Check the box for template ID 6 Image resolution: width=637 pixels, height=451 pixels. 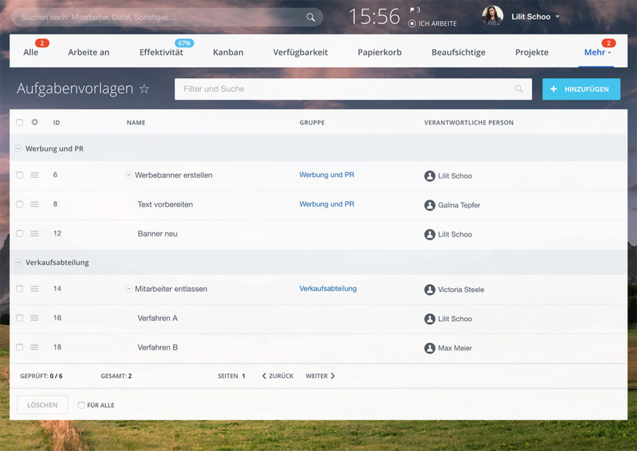tap(19, 175)
